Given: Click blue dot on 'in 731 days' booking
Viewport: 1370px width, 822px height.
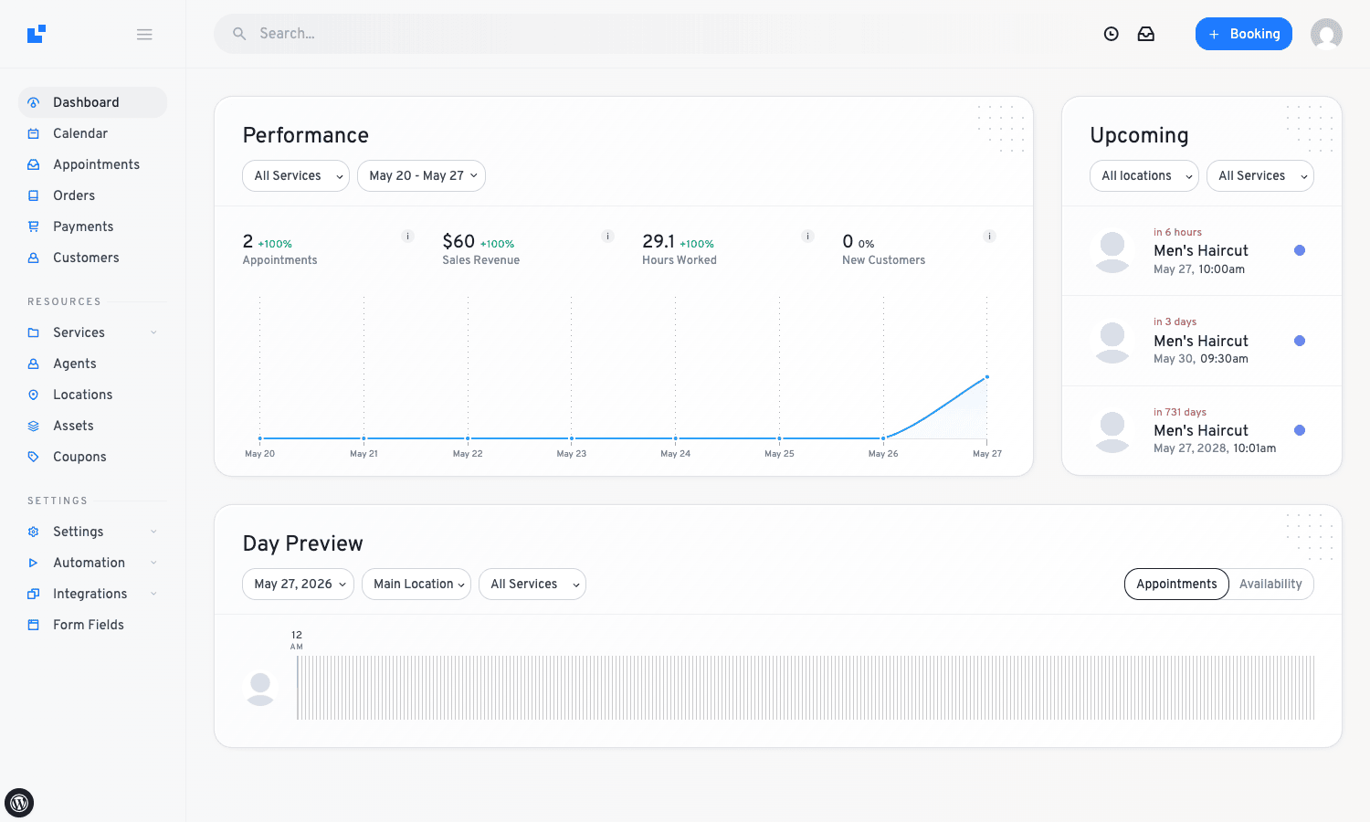Looking at the screenshot, I should (1300, 430).
